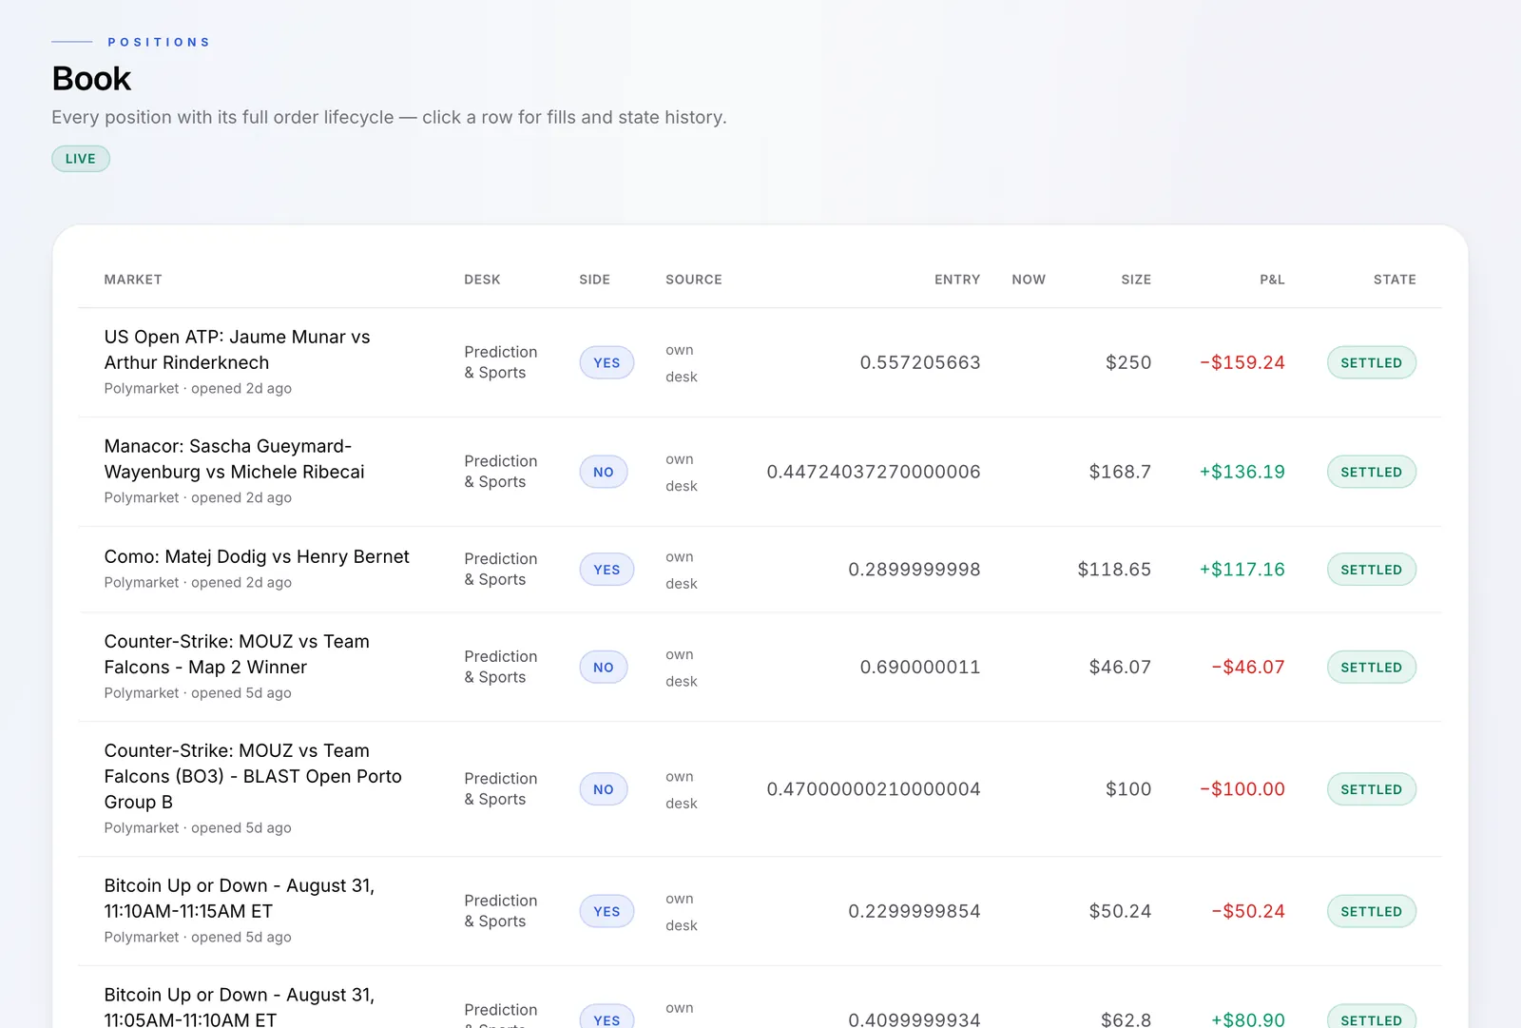Viewport: 1521px width, 1028px height.
Task: Open the Jaume Munar vs Arthur Rinderknech market row
Action: click(x=760, y=362)
